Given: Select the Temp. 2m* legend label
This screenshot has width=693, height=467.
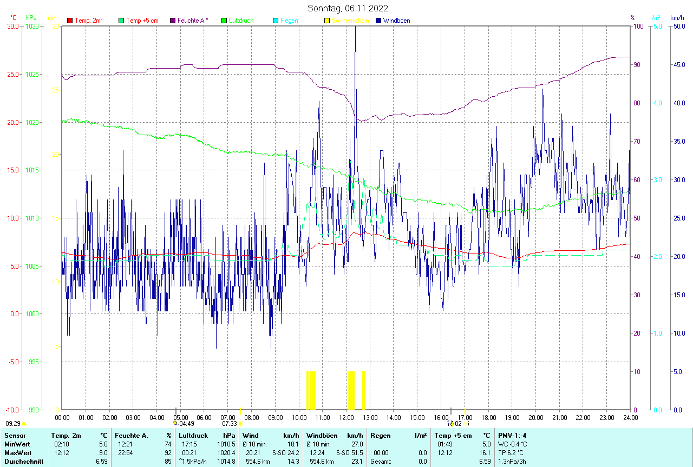Looking at the screenshot, I should click(x=89, y=21).
